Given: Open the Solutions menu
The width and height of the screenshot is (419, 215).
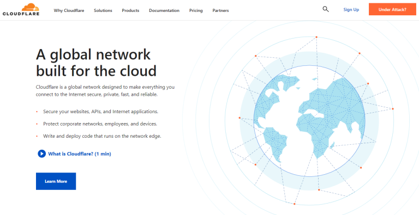Looking at the screenshot, I should pyautogui.click(x=103, y=10).
